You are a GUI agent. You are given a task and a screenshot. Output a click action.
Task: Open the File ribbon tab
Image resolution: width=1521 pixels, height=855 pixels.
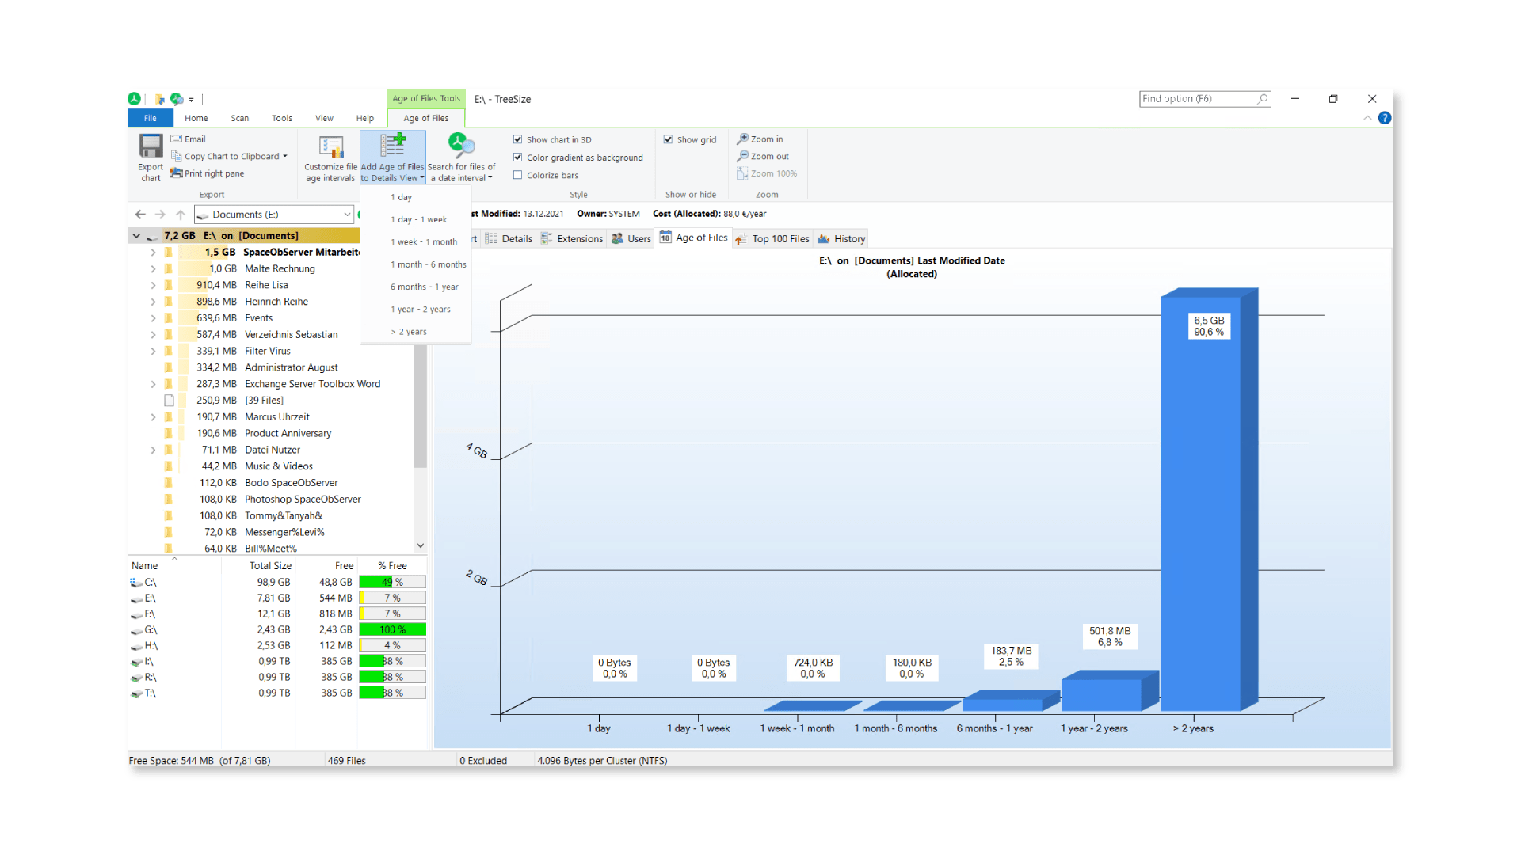[x=150, y=119]
